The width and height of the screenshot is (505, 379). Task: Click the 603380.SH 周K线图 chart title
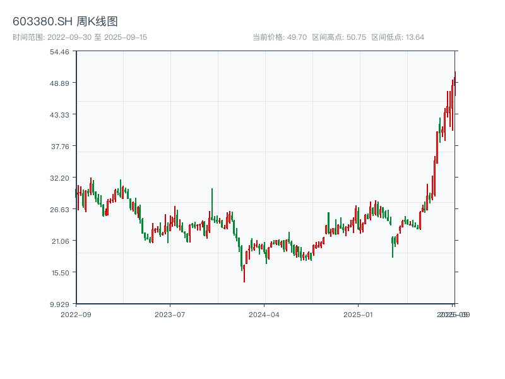pyautogui.click(x=65, y=21)
